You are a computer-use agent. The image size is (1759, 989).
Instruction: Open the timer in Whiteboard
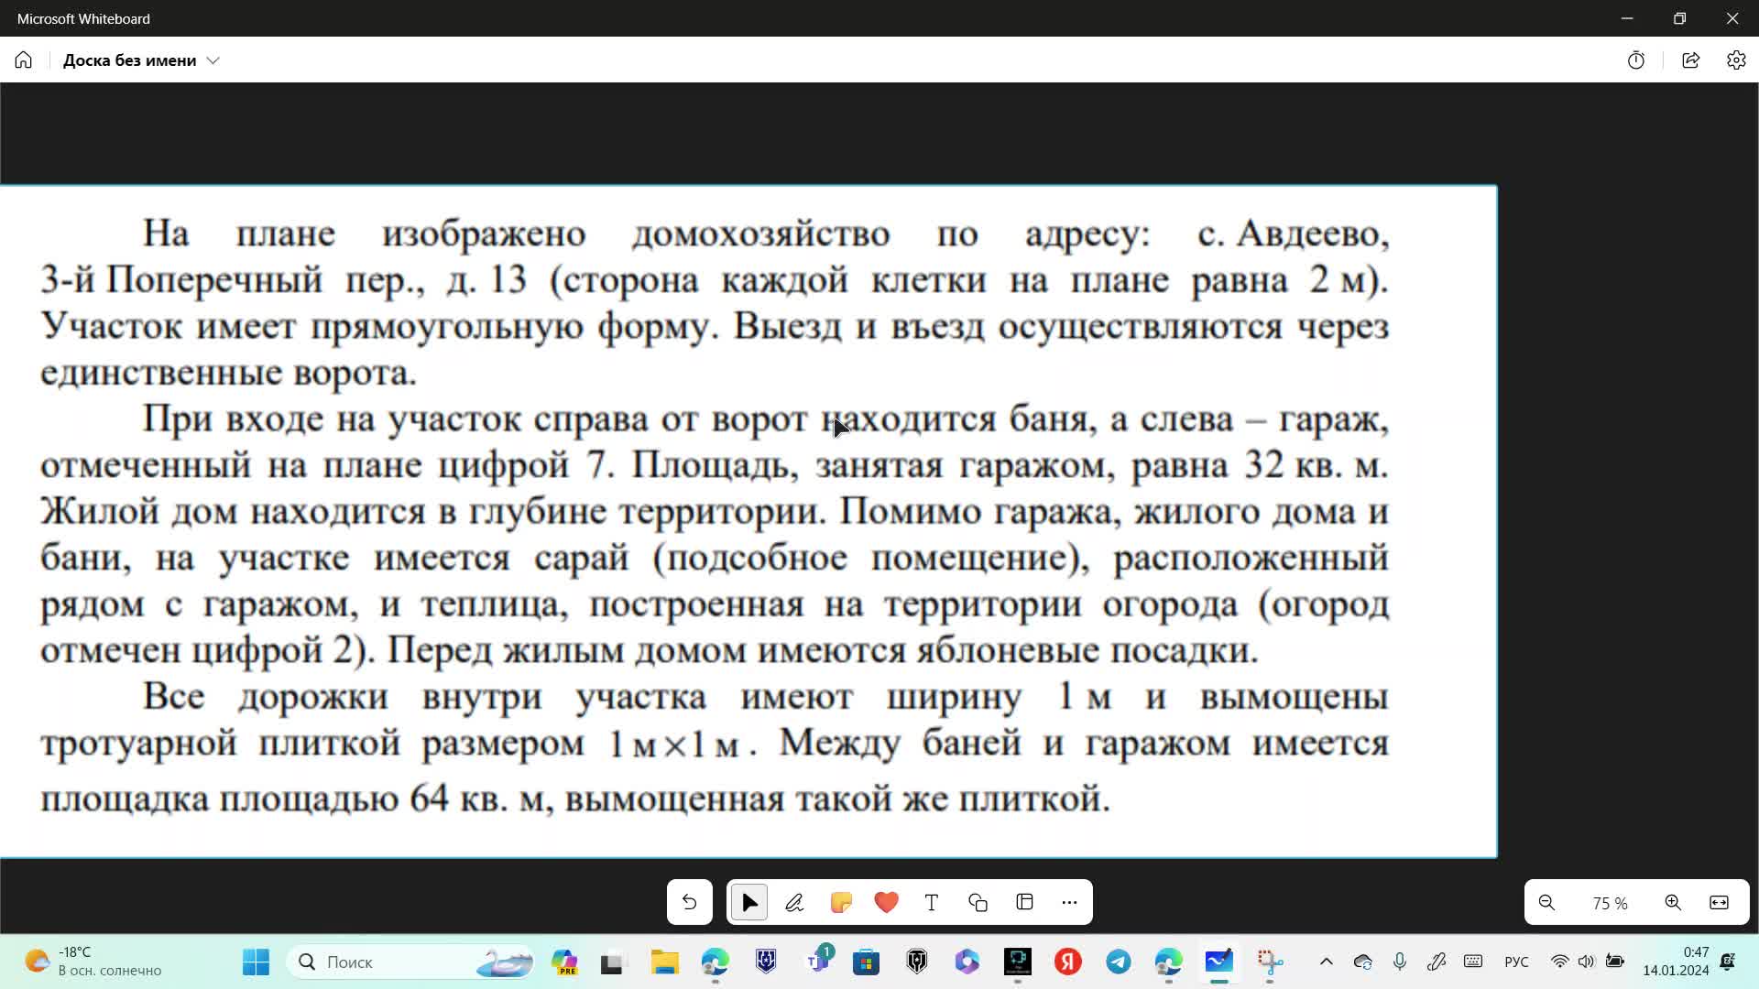click(1636, 60)
